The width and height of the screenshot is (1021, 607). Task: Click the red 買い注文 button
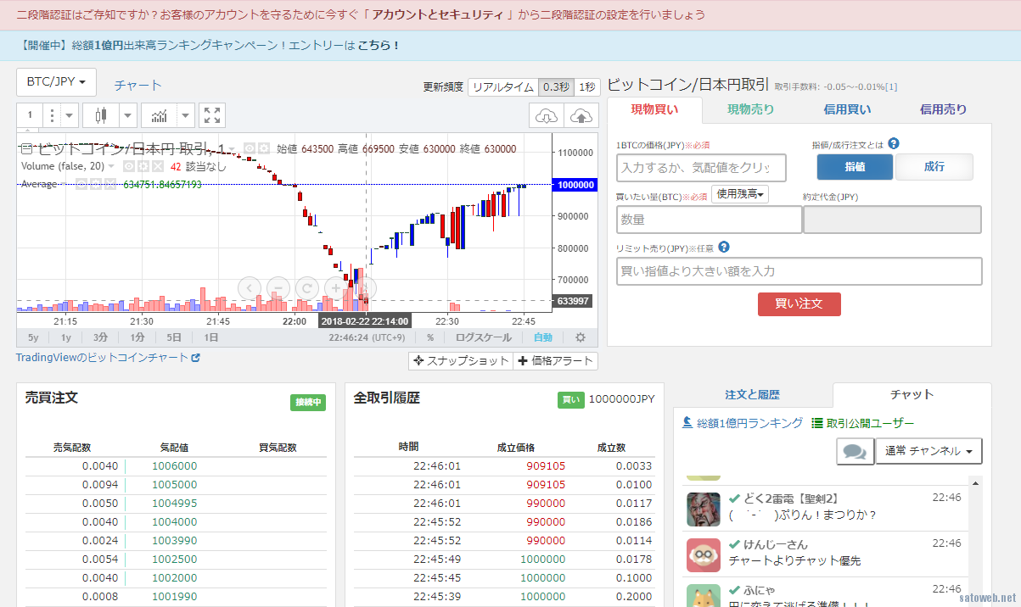pos(799,303)
